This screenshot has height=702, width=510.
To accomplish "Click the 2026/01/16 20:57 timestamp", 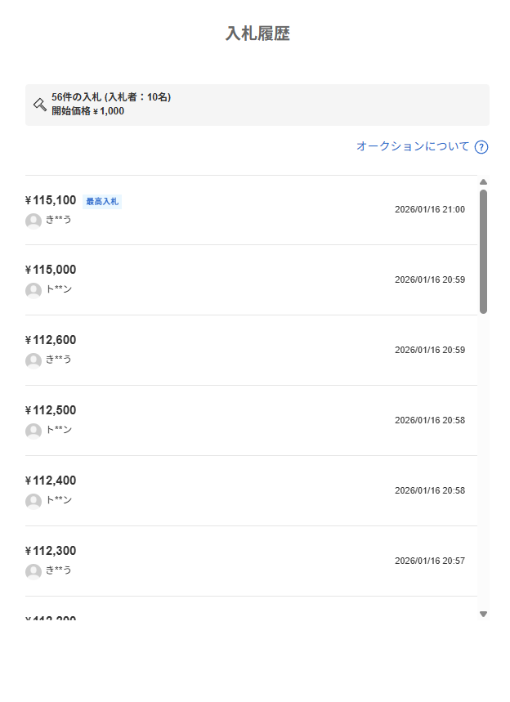I will click(429, 561).
